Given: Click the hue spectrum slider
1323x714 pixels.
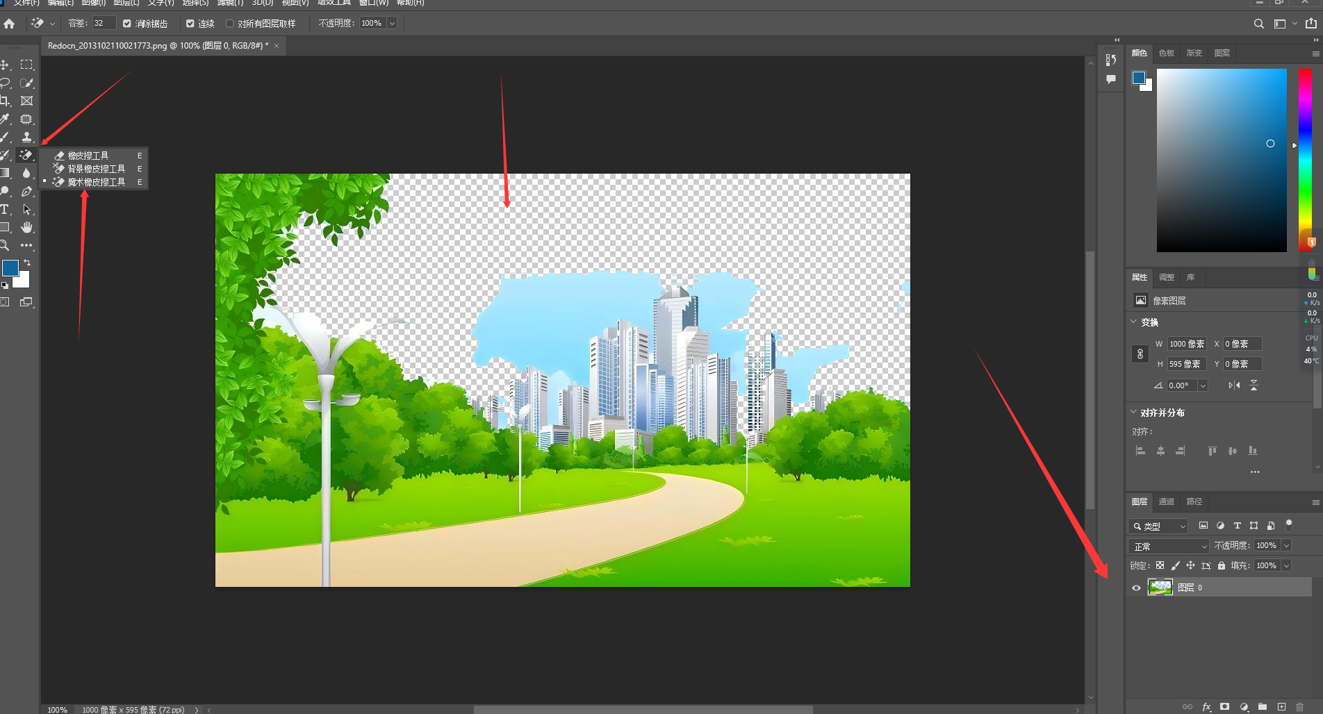Looking at the screenshot, I should [1305, 160].
